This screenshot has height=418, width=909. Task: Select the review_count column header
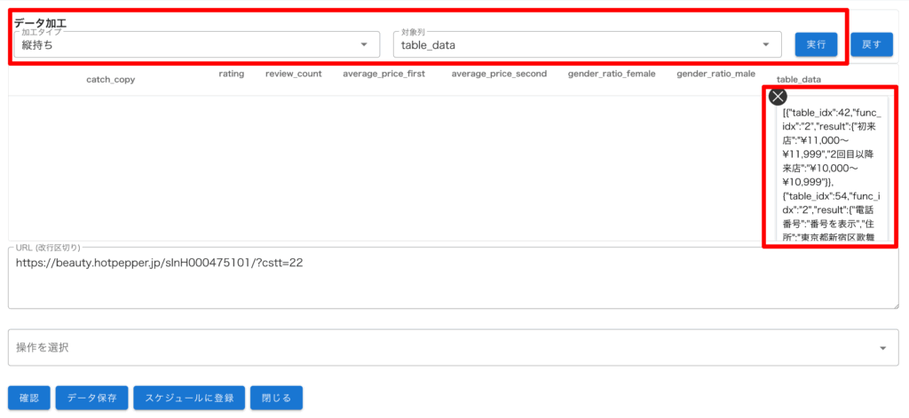(293, 74)
